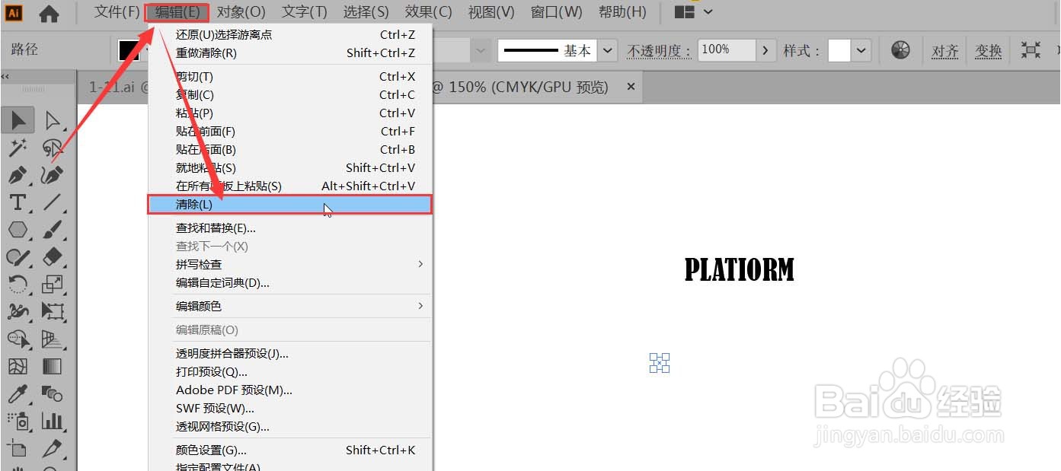Select the Type tool
Viewport: 1061px width, 471px height.
(18, 202)
